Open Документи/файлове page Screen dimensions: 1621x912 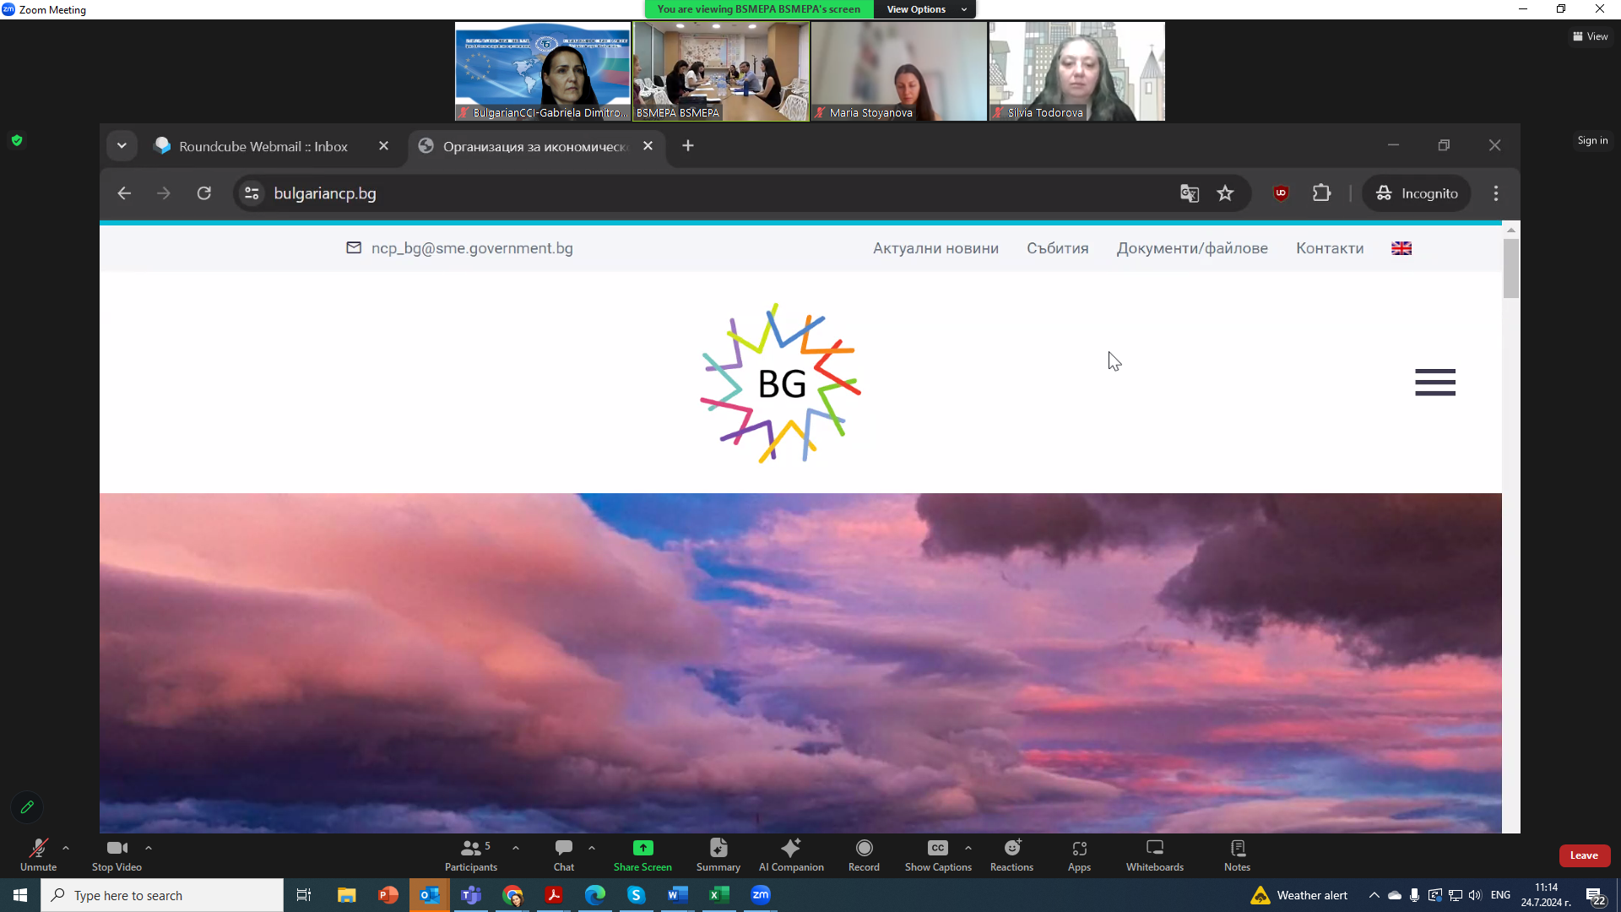[x=1192, y=248]
